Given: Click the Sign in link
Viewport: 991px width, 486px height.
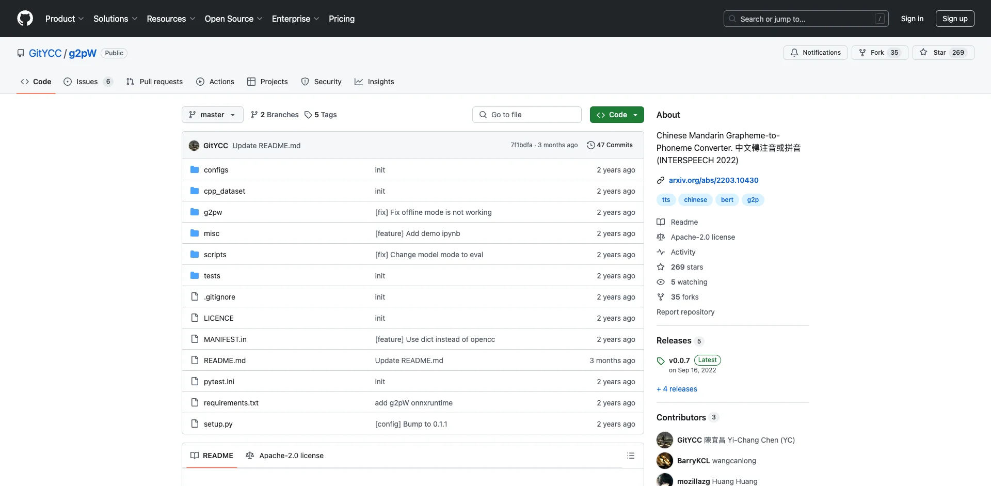Looking at the screenshot, I should 912,19.
